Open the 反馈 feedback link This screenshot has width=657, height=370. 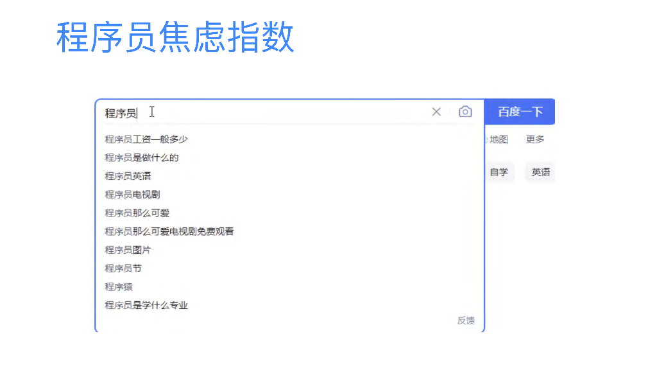coord(466,321)
